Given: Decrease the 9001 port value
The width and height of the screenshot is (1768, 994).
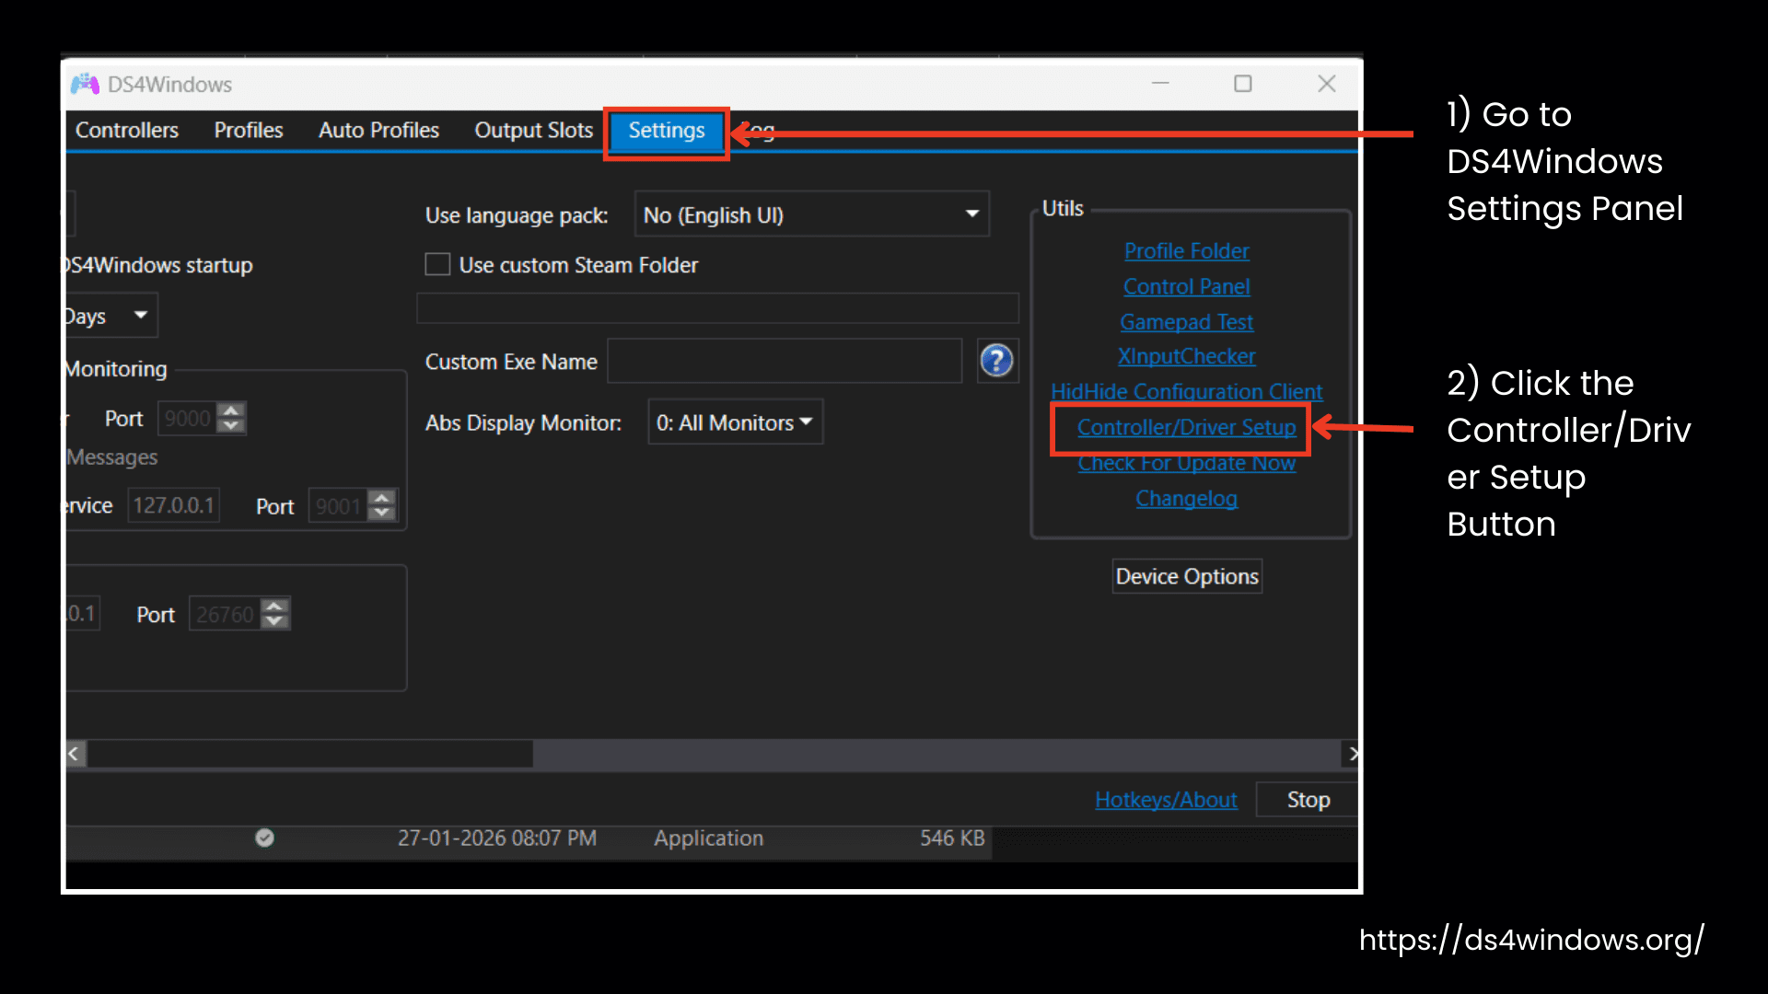Looking at the screenshot, I should point(382,514).
